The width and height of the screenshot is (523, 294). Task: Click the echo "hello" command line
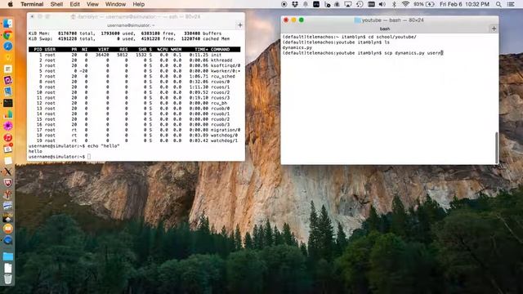click(x=74, y=146)
